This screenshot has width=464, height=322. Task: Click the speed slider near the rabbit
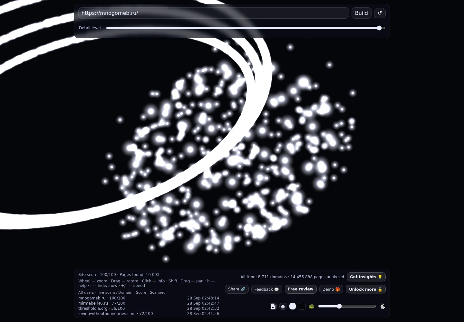click(x=347, y=306)
